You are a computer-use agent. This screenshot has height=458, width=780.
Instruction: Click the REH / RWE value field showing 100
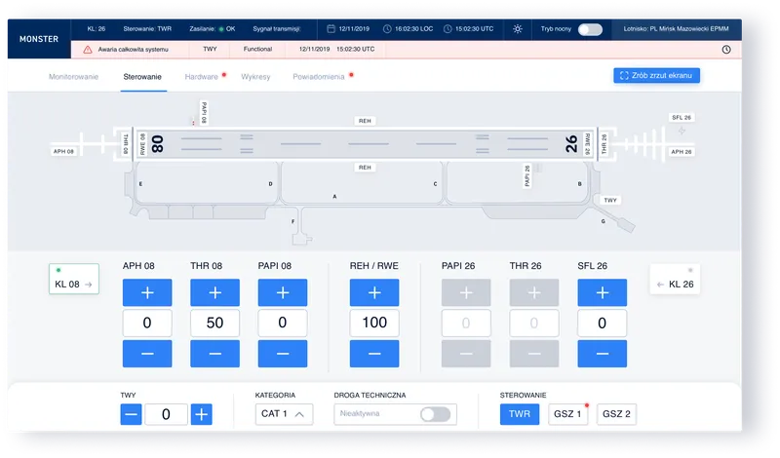[374, 323]
